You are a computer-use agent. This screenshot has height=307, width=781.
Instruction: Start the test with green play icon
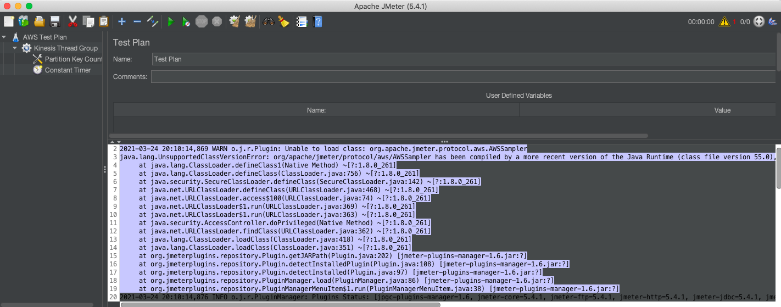(x=171, y=21)
